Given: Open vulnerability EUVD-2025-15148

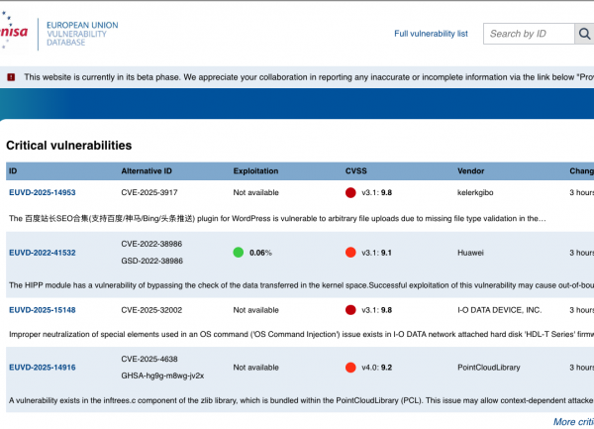Looking at the screenshot, I should pos(43,310).
